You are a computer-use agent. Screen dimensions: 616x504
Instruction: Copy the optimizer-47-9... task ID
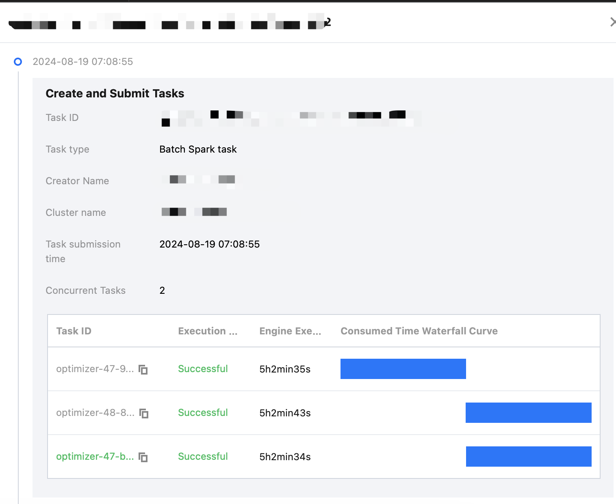[143, 370]
